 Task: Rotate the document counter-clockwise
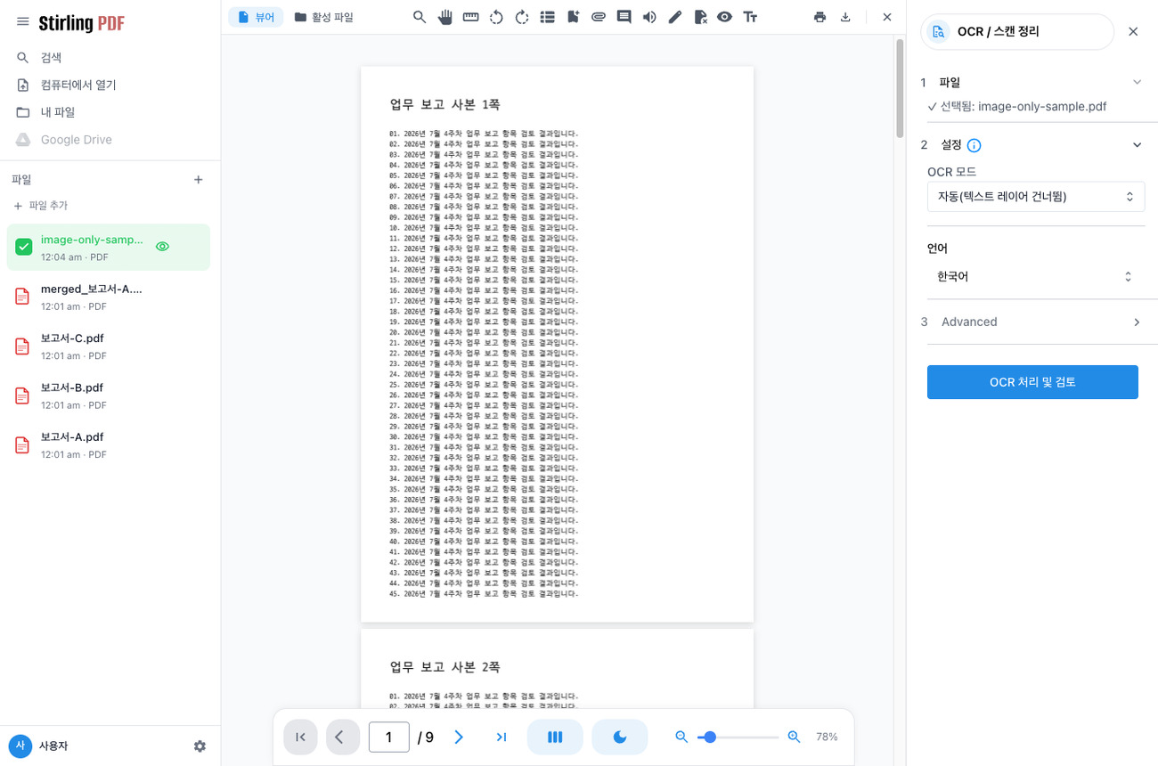coord(496,17)
